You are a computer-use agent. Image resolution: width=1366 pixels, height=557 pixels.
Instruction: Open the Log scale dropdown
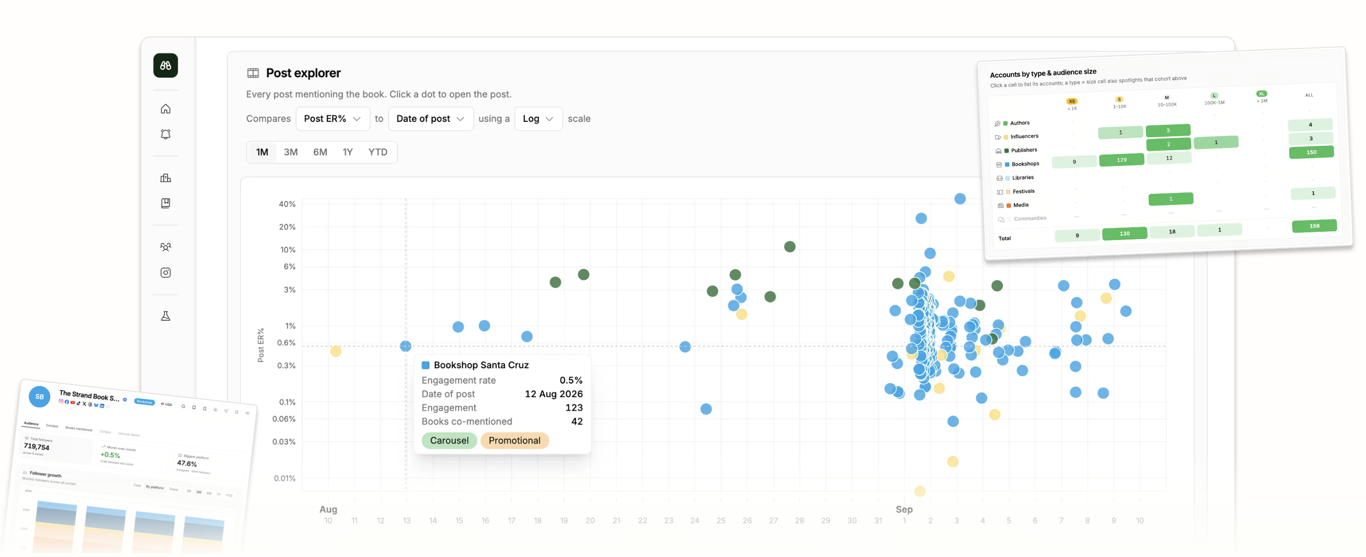[538, 119]
